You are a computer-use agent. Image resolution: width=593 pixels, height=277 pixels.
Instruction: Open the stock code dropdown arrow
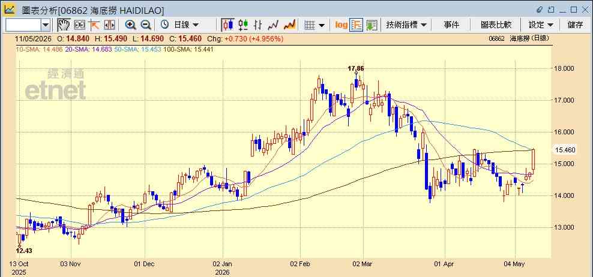46,25
